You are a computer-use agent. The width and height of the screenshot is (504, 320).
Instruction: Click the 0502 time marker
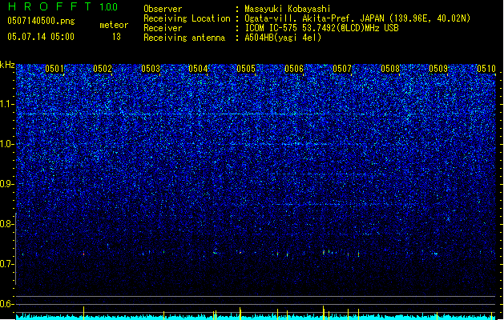(103, 69)
